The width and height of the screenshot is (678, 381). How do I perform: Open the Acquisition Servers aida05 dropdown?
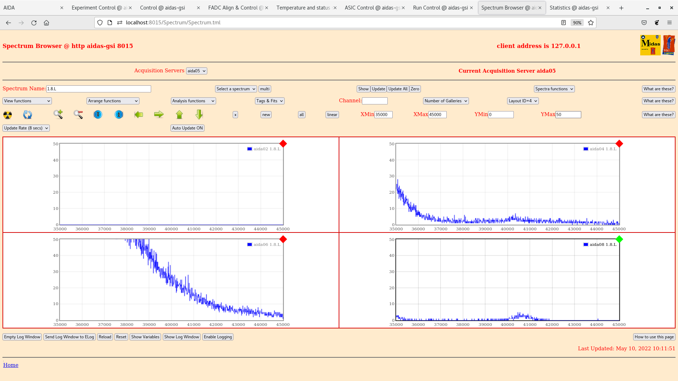tap(196, 71)
